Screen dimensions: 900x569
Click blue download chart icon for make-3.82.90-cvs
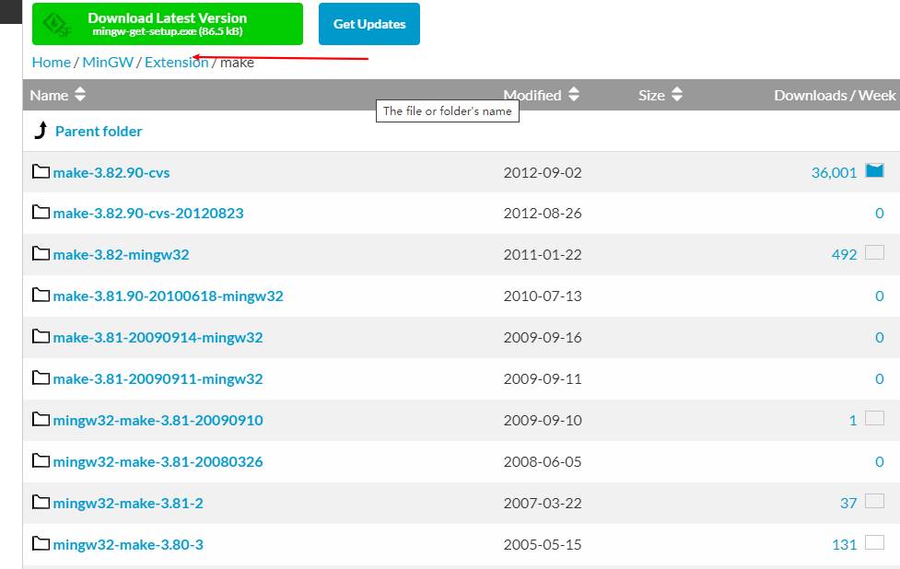[x=875, y=170]
